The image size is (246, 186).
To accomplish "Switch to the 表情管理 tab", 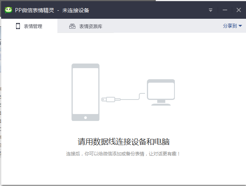I will tap(29, 26).
